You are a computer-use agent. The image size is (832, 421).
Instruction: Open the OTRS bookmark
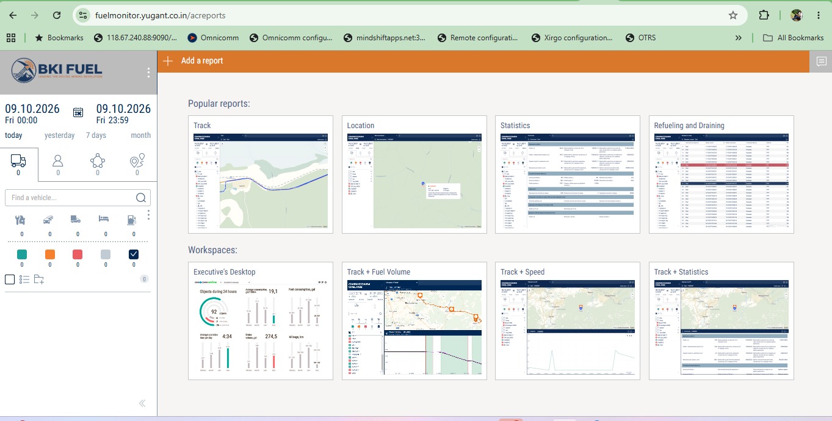(x=641, y=38)
